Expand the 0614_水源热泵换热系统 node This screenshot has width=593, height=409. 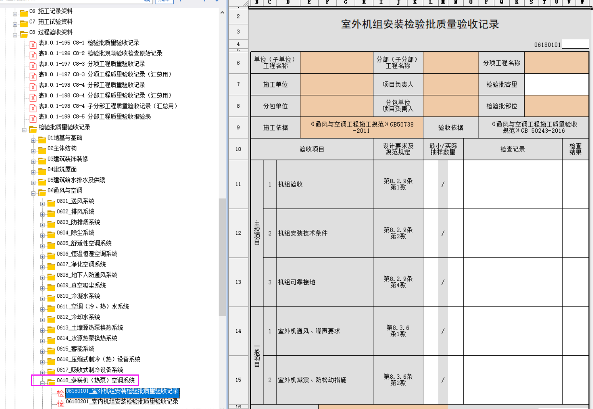(42, 341)
